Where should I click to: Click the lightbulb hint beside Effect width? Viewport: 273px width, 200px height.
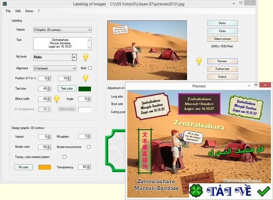(x=57, y=99)
